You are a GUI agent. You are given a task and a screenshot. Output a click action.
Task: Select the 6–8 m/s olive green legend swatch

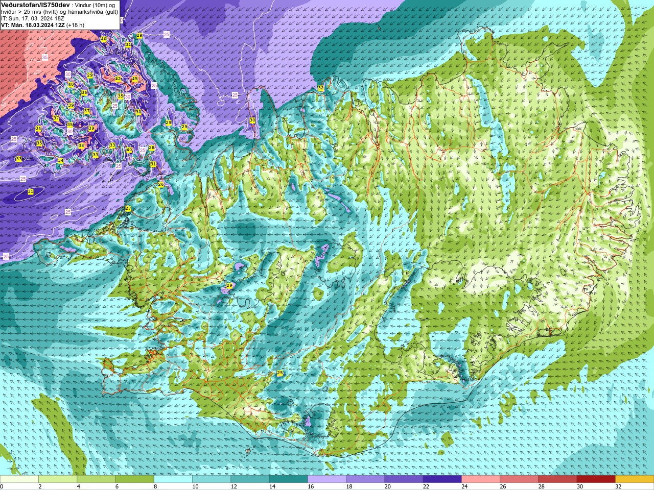tap(135, 479)
